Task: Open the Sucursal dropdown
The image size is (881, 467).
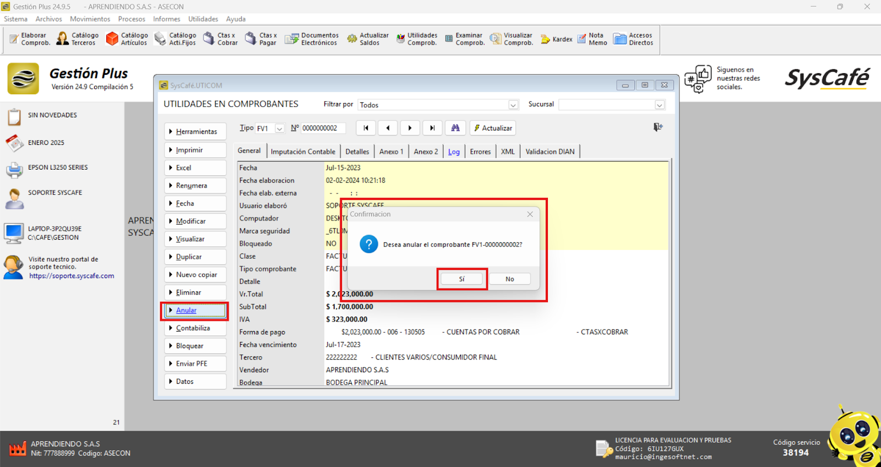Action: click(659, 105)
